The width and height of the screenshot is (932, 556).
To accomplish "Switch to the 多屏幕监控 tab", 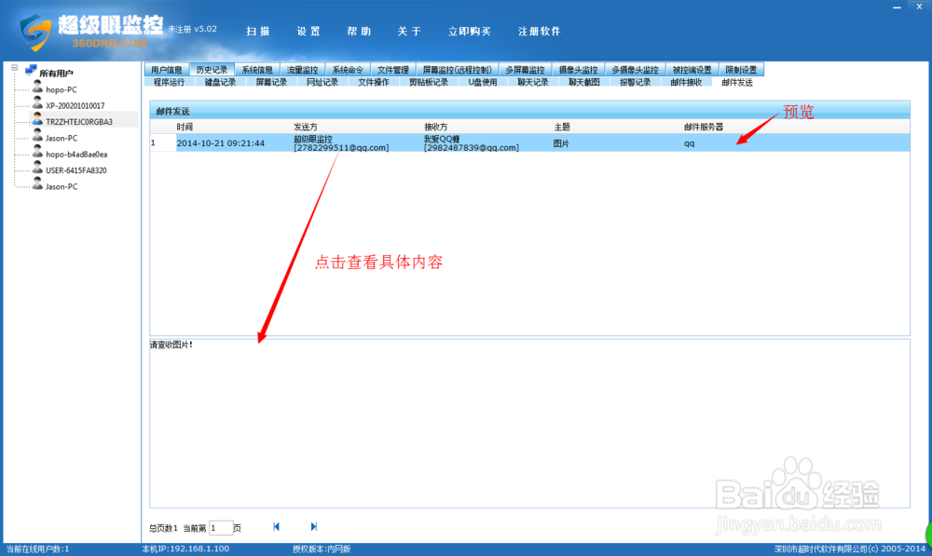I will (x=525, y=70).
